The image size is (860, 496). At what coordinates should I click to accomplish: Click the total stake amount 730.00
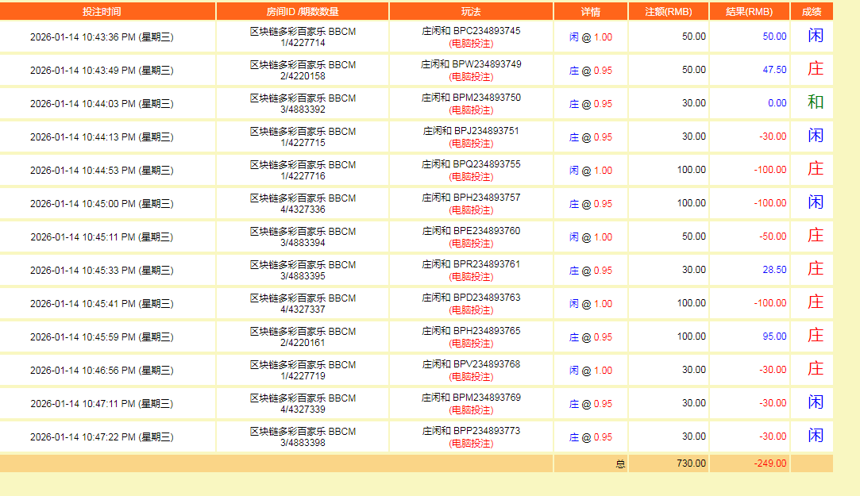pyautogui.click(x=690, y=463)
